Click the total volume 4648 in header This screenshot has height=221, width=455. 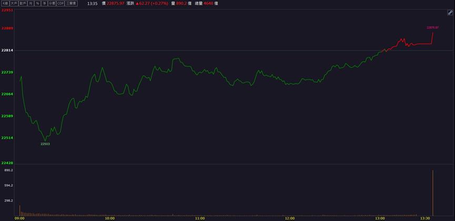208,4
